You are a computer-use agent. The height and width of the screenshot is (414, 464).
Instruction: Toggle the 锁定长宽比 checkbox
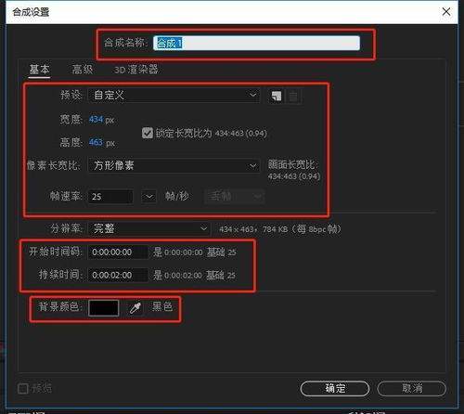click(148, 133)
